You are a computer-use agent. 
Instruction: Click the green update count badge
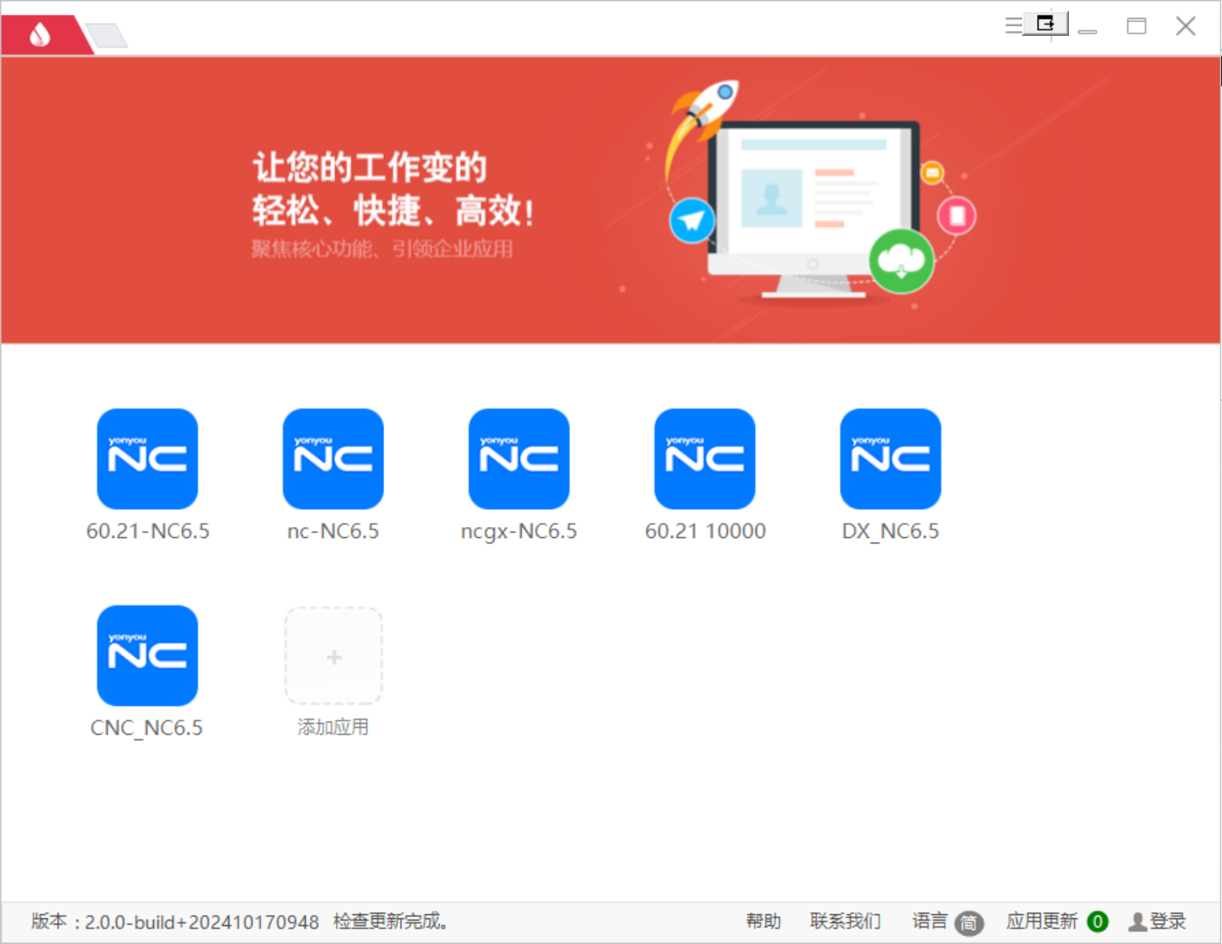1097,922
